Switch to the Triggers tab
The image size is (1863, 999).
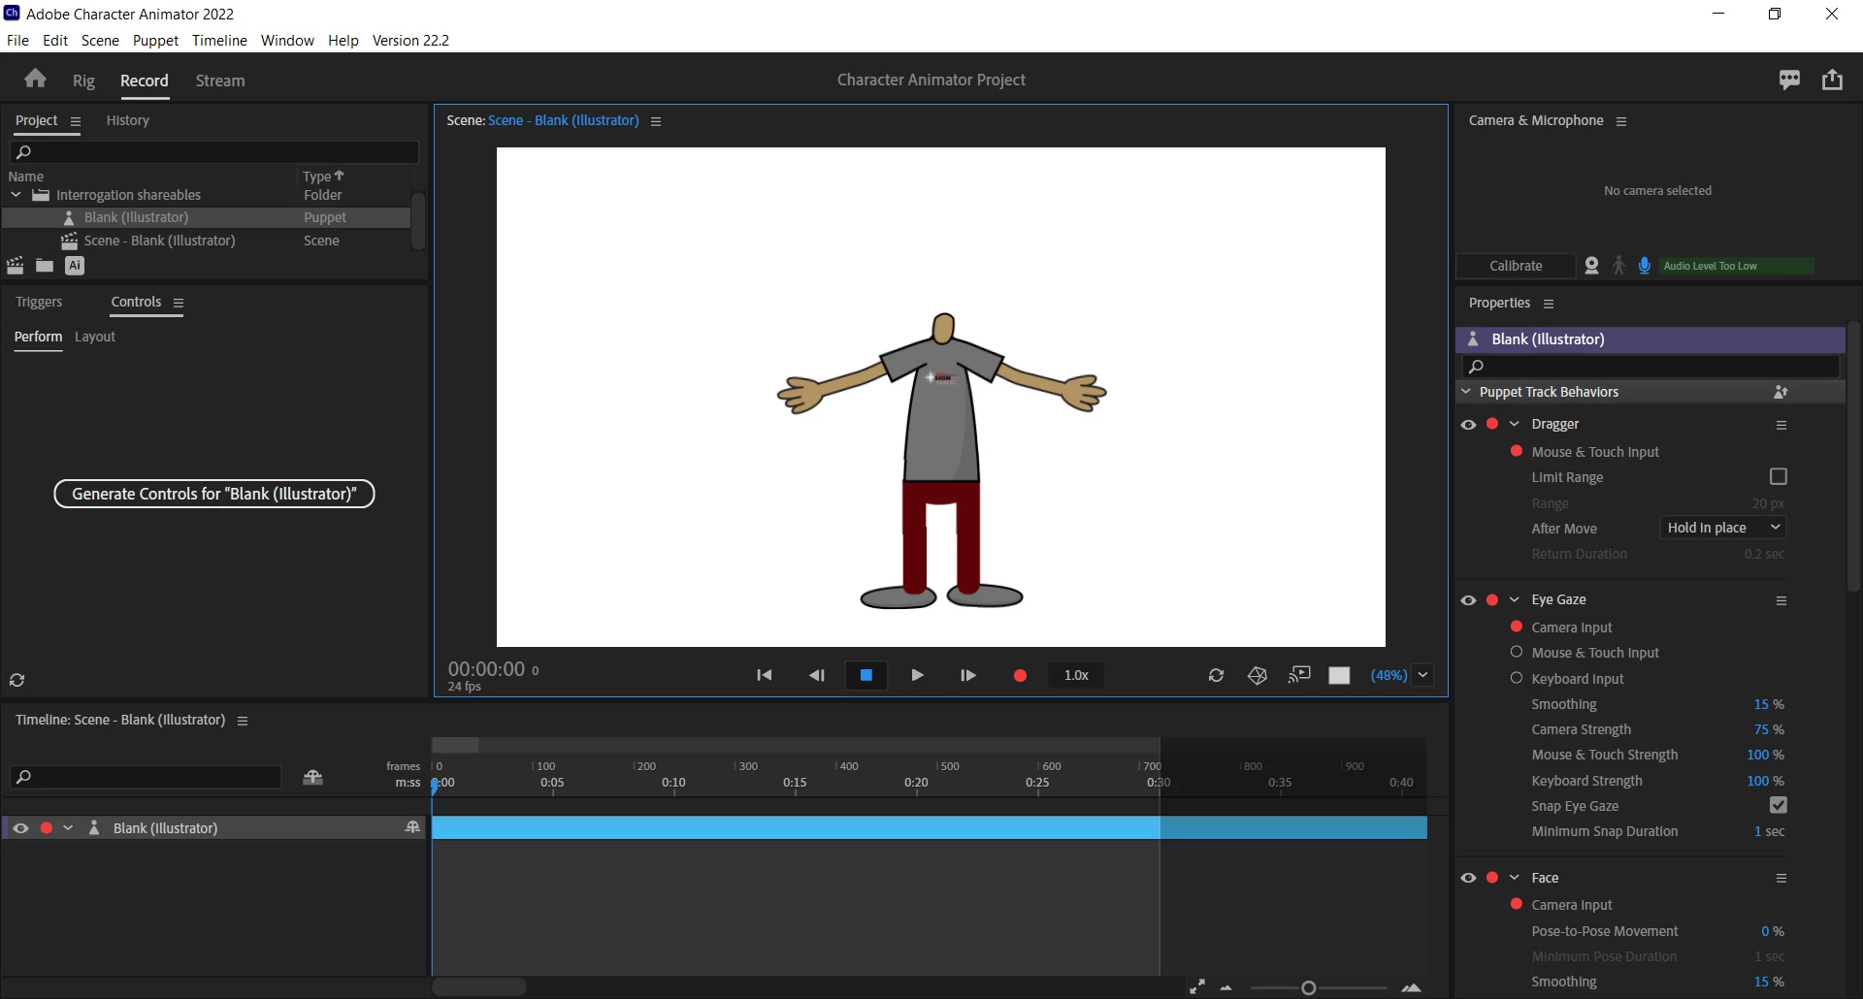pyautogui.click(x=39, y=302)
